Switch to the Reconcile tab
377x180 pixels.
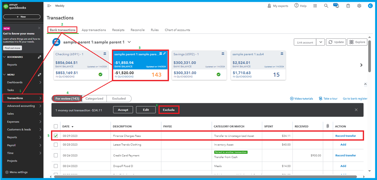137,30
